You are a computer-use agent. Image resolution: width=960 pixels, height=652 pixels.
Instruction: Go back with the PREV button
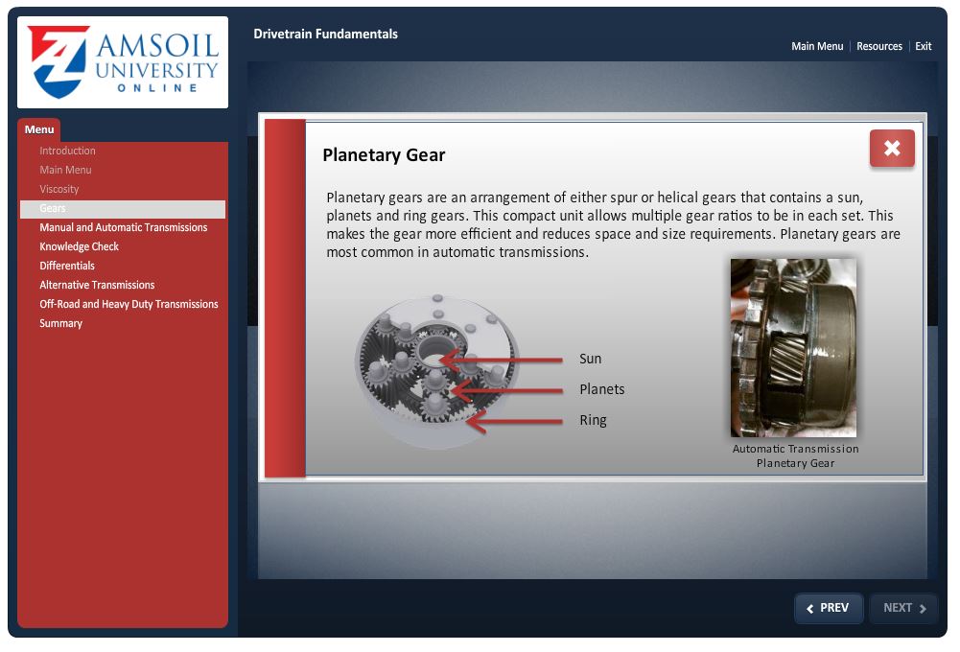coord(829,608)
